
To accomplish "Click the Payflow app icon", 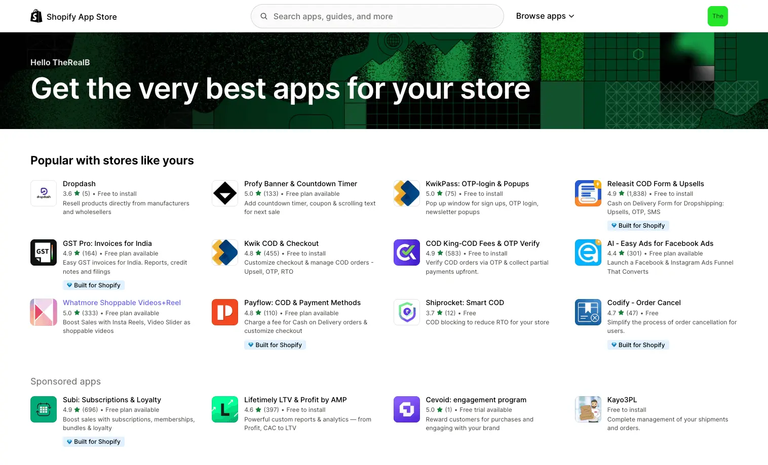I will coord(224,312).
